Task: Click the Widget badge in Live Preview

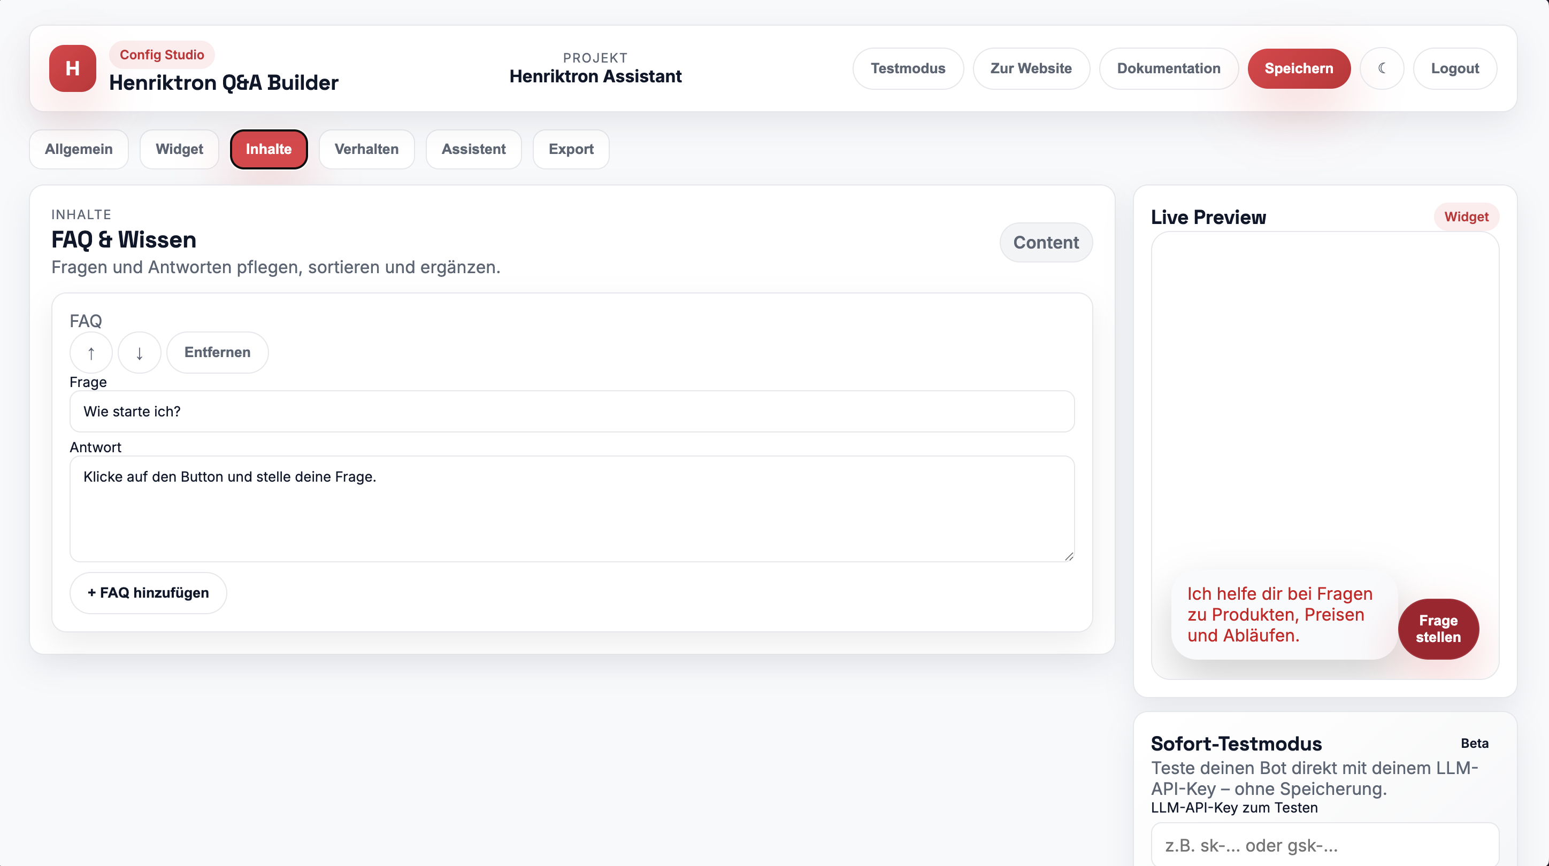Action: pos(1466,216)
